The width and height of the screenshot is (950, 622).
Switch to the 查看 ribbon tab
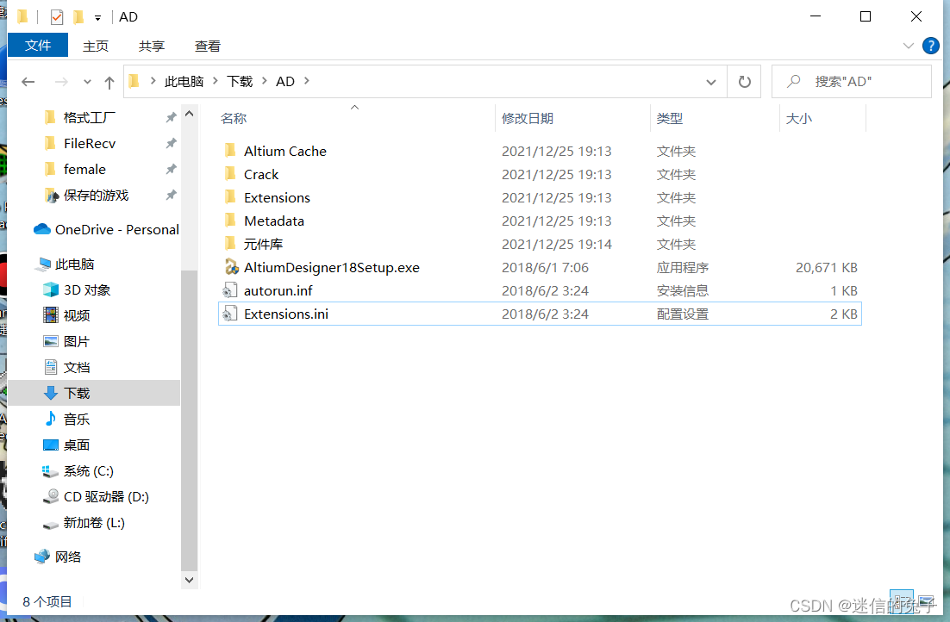pyautogui.click(x=208, y=46)
